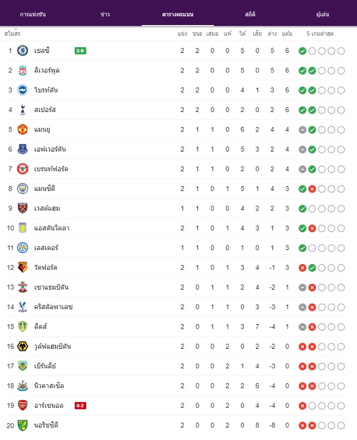Click the Manchester United crest icon
This screenshot has height=440, width=357.
(22, 129)
